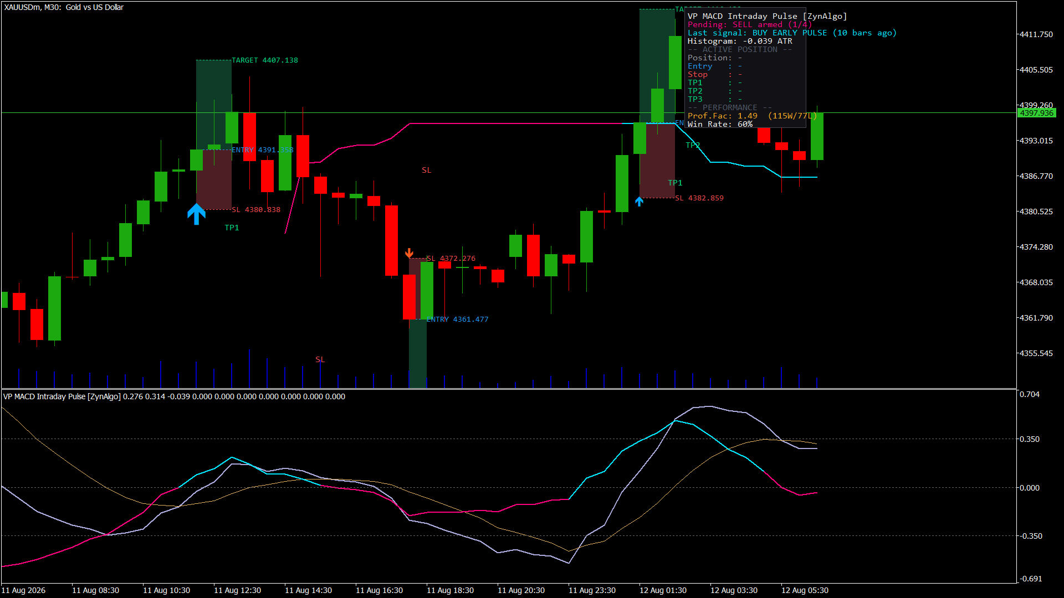Click the 0.704 indicator scale value
This screenshot has height=598, width=1064.
click(1030, 394)
